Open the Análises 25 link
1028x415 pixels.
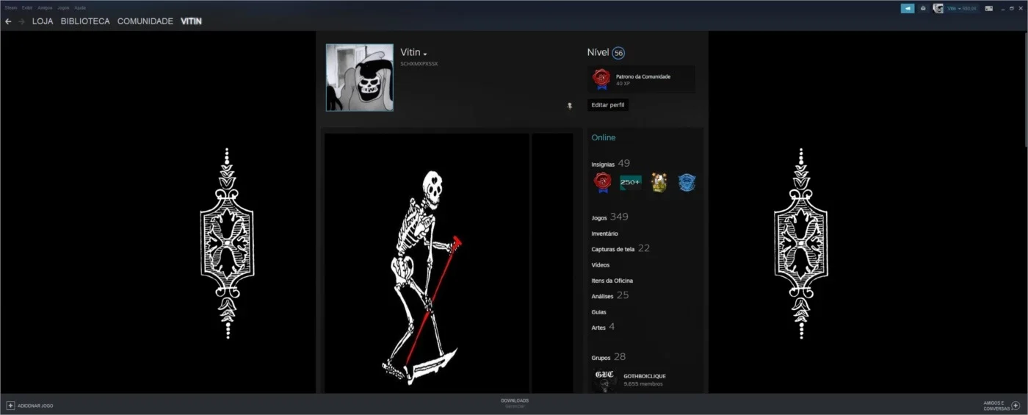click(x=609, y=296)
